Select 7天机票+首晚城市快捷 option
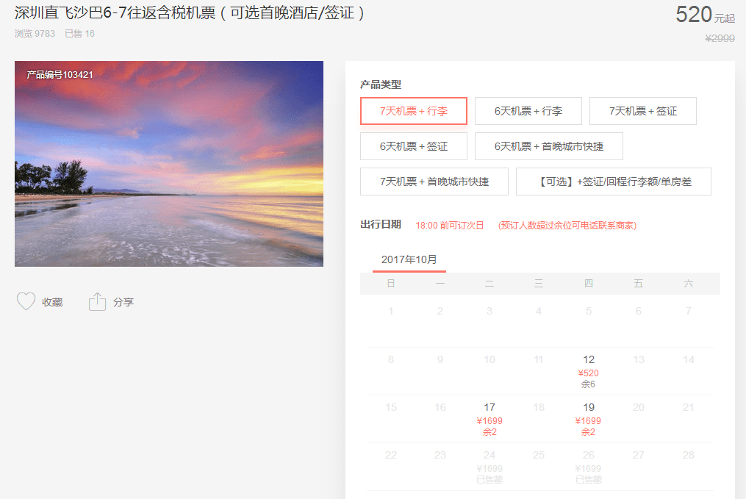The height and width of the screenshot is (499, 746). 434,182
